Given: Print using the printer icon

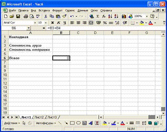Looking at the screenshot, I should pos(26,16).
